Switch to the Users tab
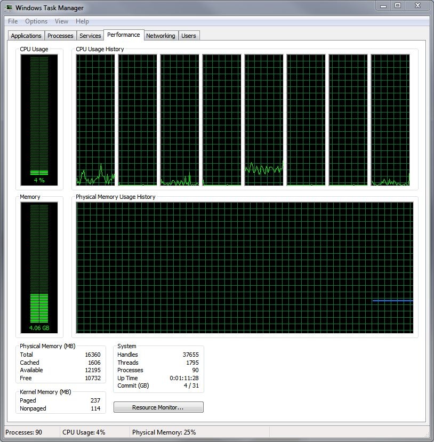The height and width of the screenshot is (442, 434). pos(189,36)
